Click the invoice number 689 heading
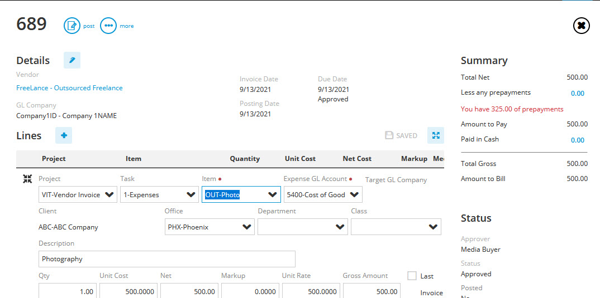 (31, 25)
